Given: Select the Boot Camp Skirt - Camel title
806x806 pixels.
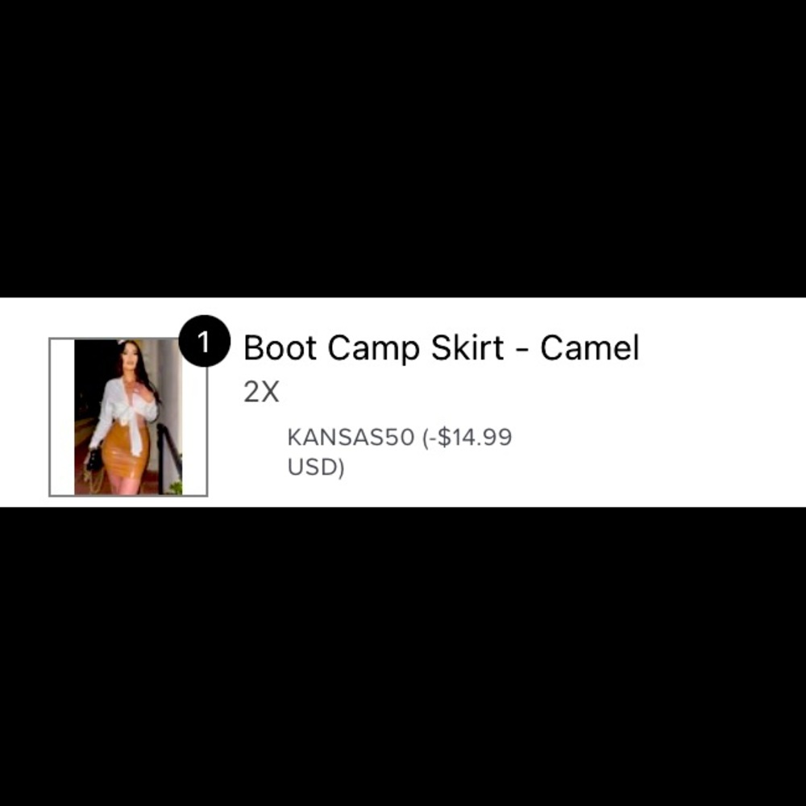Looking at the screenshot, I should click(441, 348).
